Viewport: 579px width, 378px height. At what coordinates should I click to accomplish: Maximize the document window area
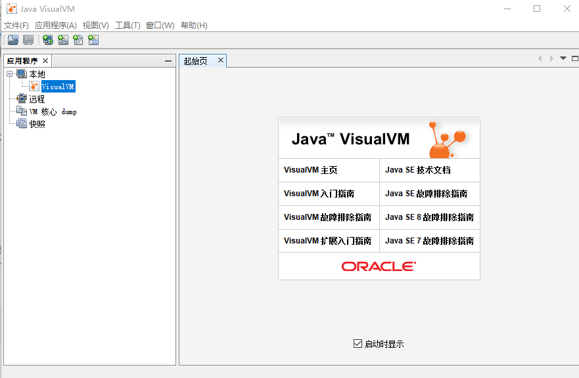coord(575,58)
